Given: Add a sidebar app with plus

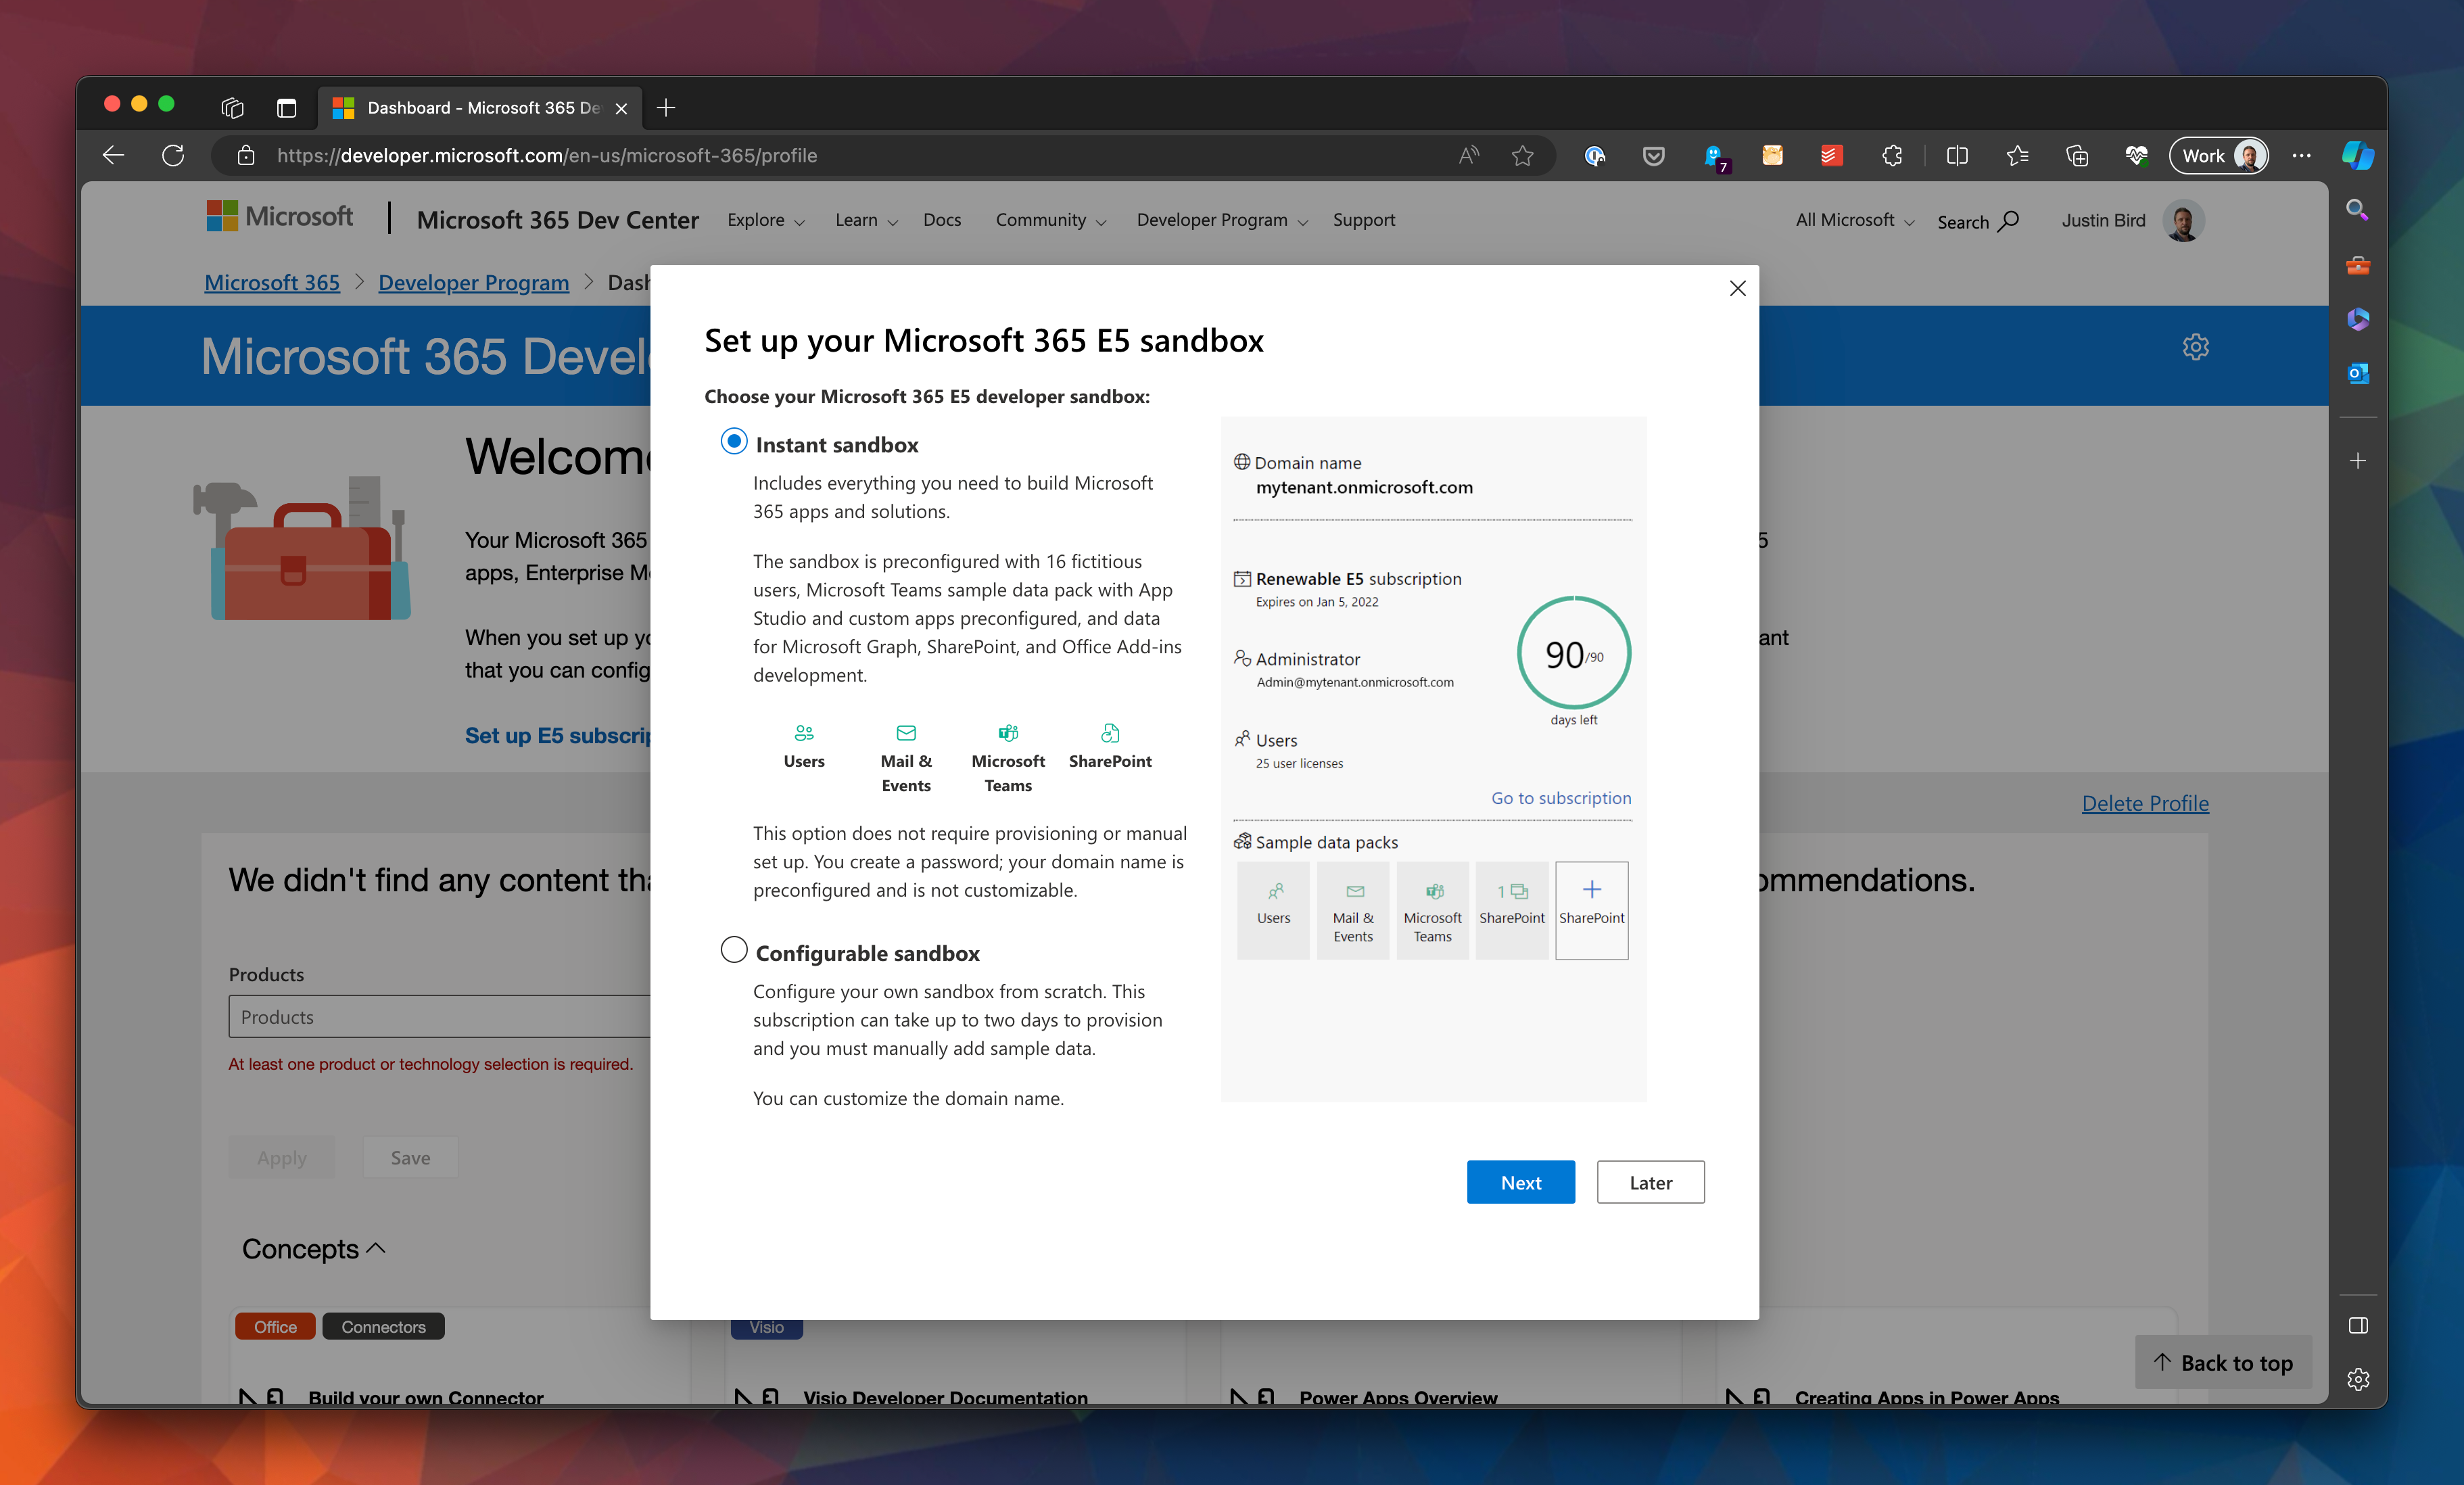Looking at the screenshot, I should tap(2357, 461).
